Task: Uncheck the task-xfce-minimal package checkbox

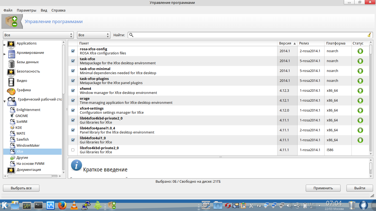Action: click(x=73, y=71)
